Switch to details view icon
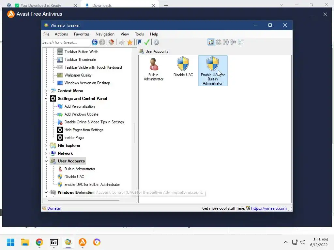 [234, 42]
